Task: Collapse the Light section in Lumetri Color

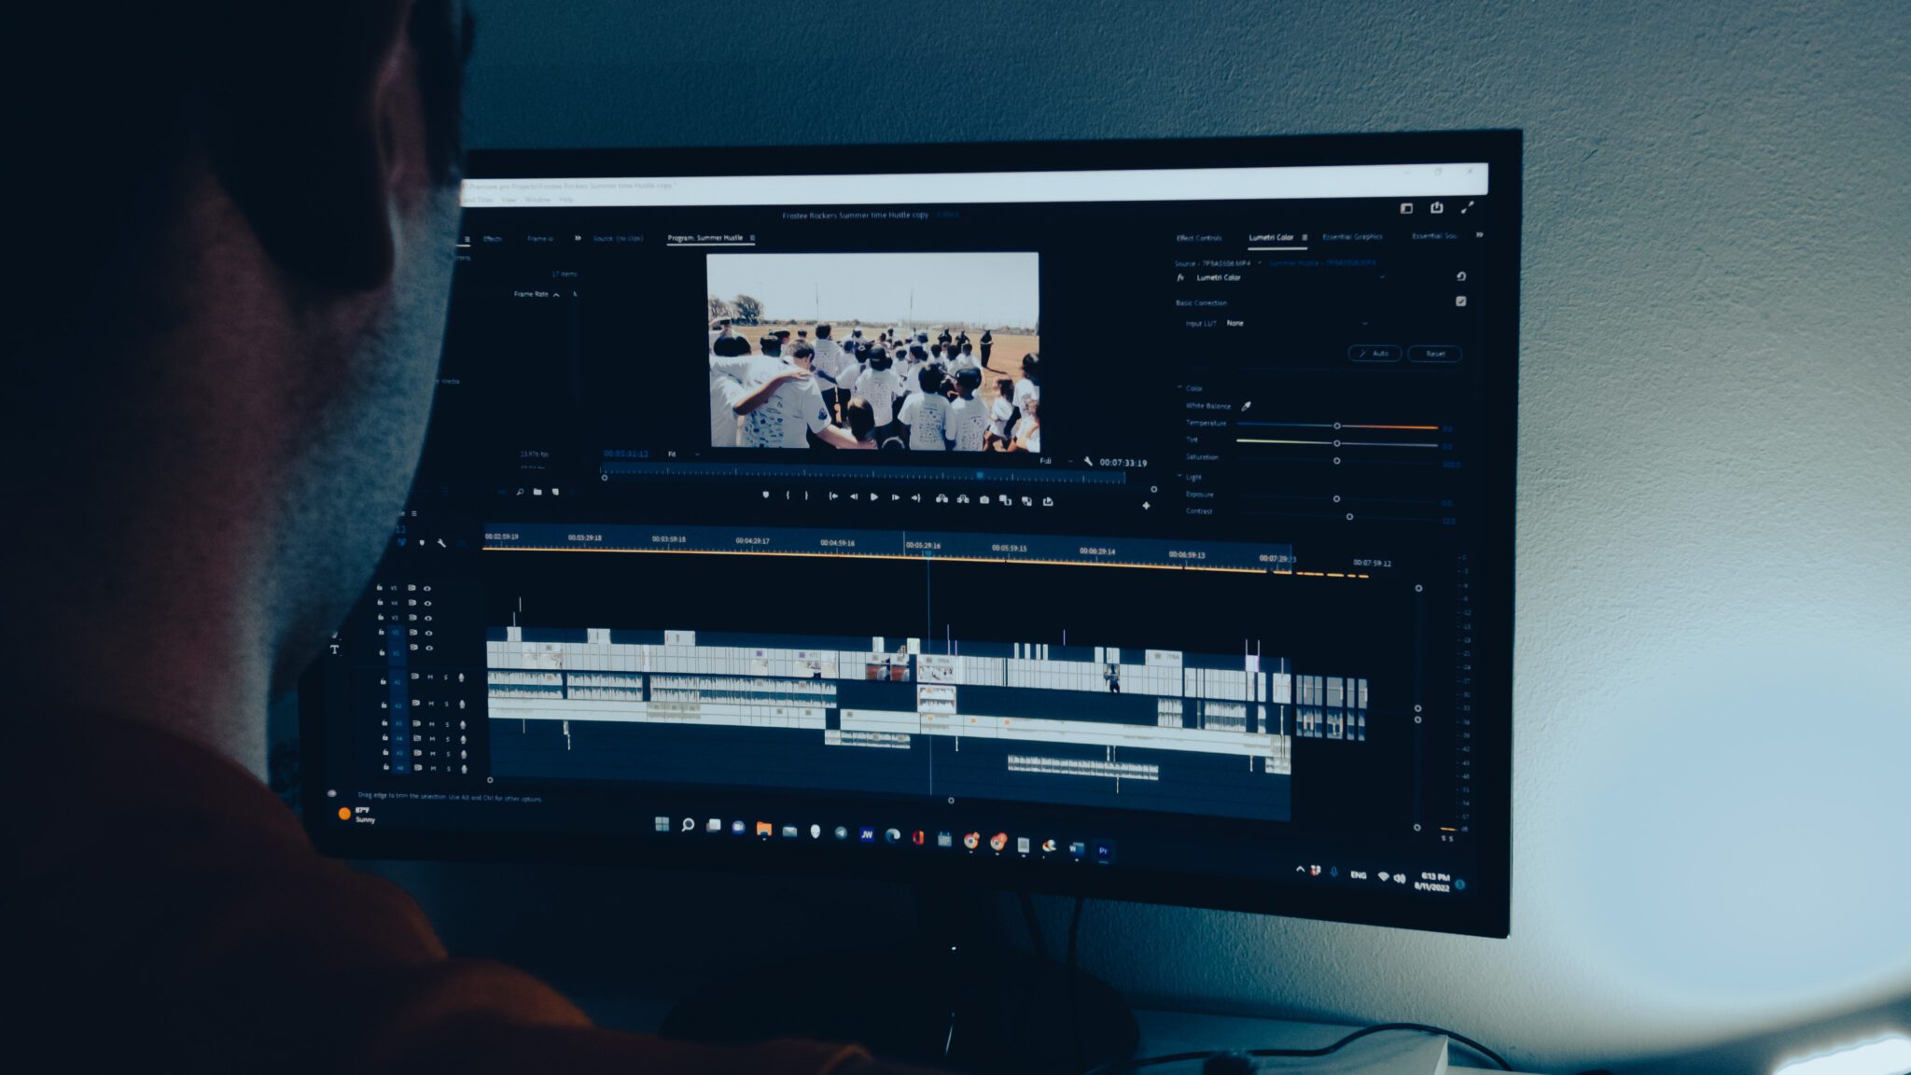Action: [1178, 477]
